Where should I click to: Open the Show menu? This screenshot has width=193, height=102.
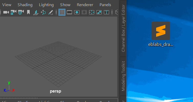(x=65, y=5)
